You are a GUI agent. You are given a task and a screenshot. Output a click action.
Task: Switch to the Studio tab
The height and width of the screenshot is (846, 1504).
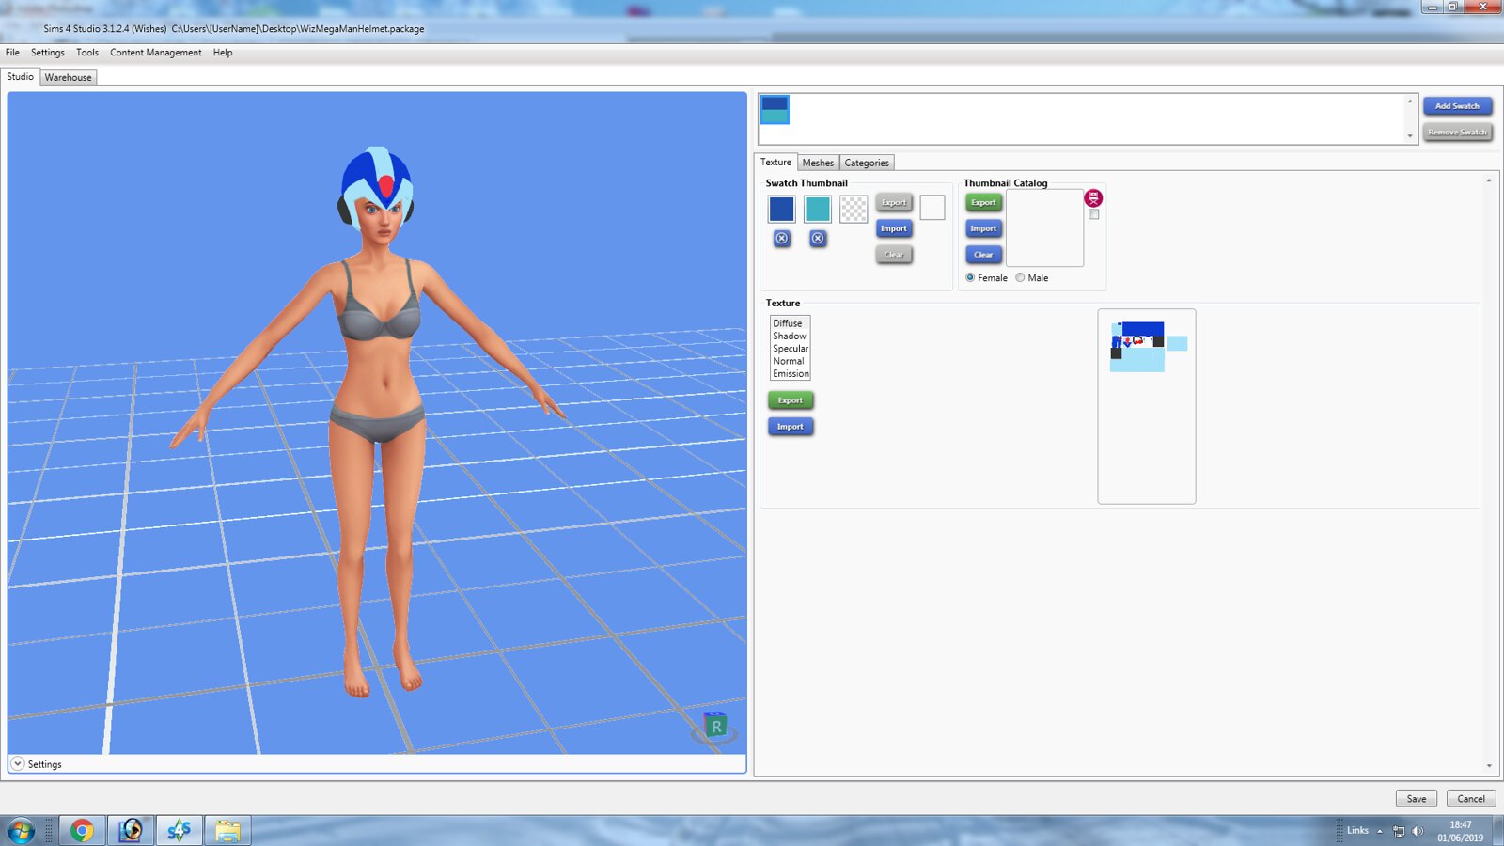click(x=21, y=77)
